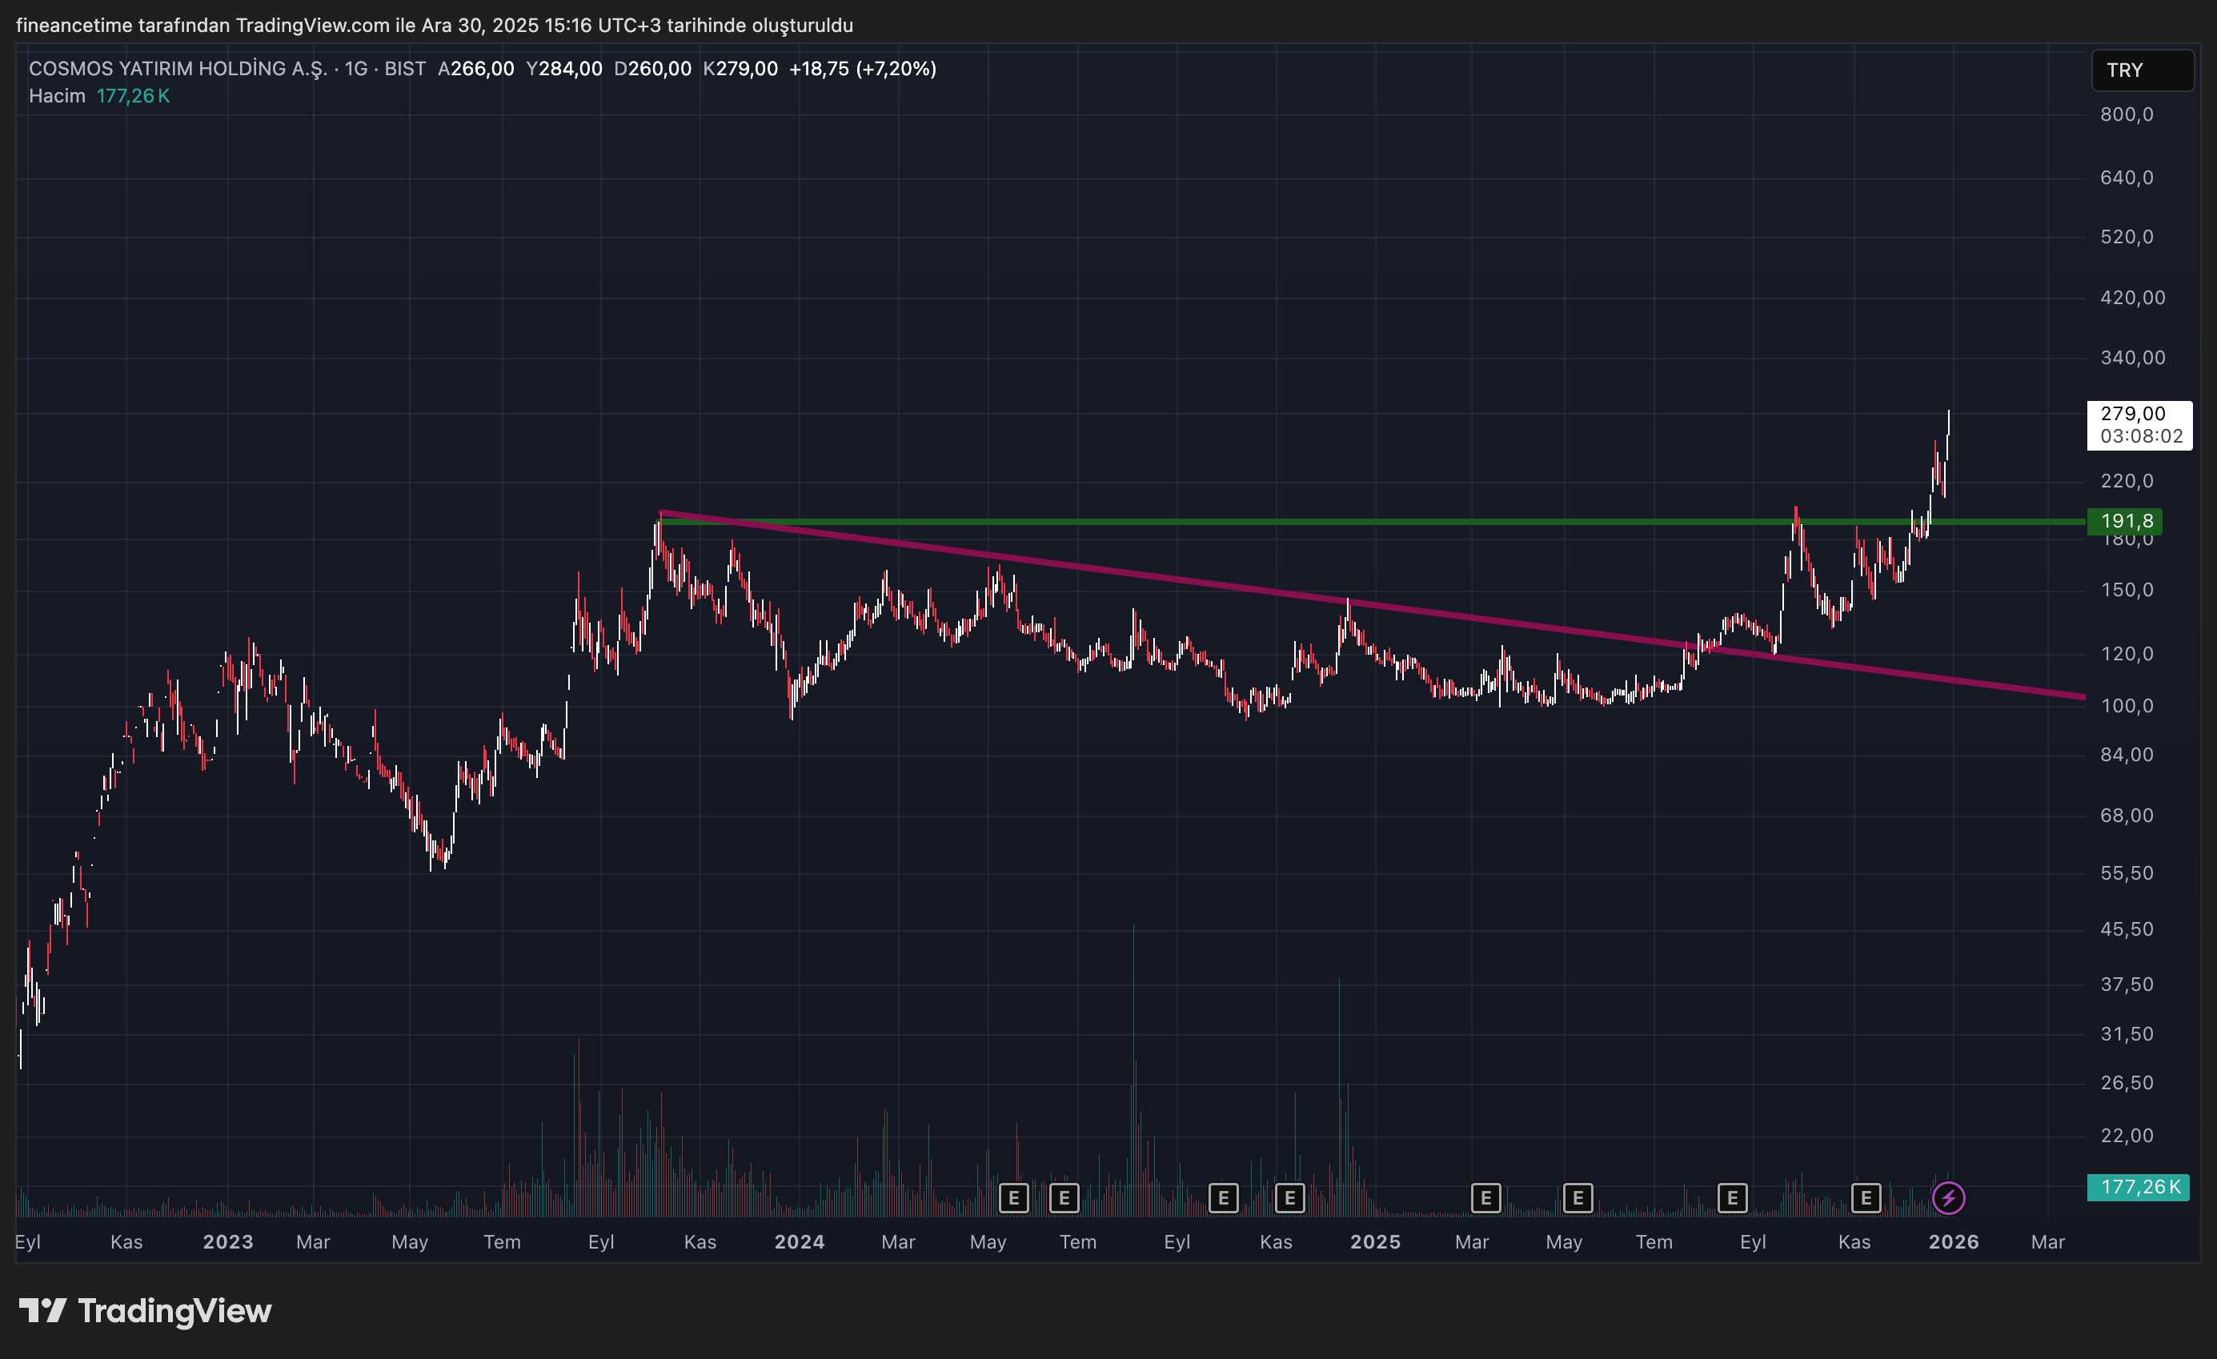Click the TradingView logo at bottom left
This screenshot has height=1359, width=2217.
(x=144, y=1310)
